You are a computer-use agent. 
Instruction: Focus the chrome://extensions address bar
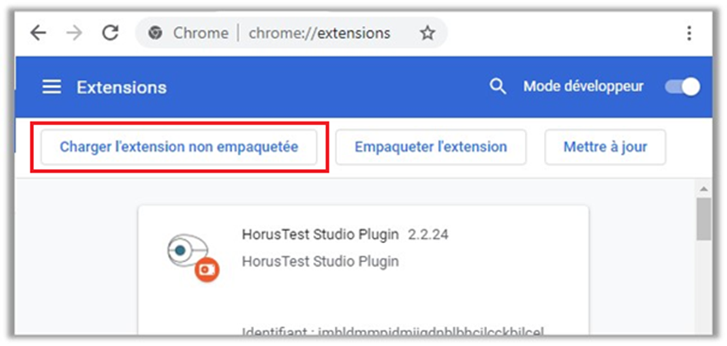(319, 33)
